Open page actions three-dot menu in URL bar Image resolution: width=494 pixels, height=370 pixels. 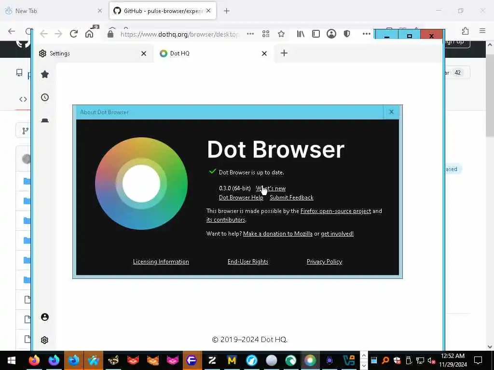coord(250,34)
